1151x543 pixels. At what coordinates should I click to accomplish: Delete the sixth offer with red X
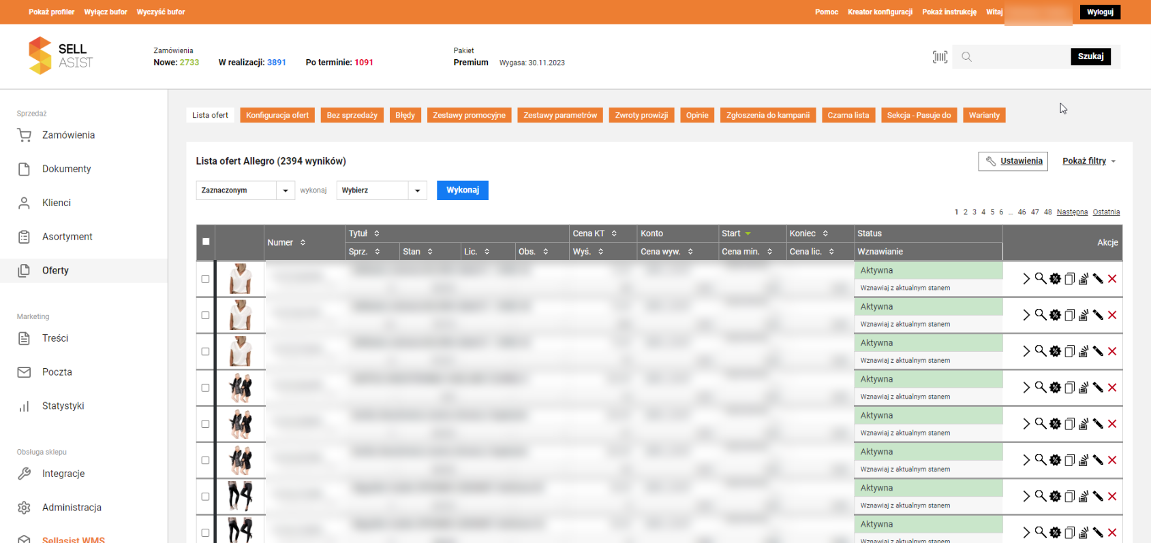click(1112, 460)
